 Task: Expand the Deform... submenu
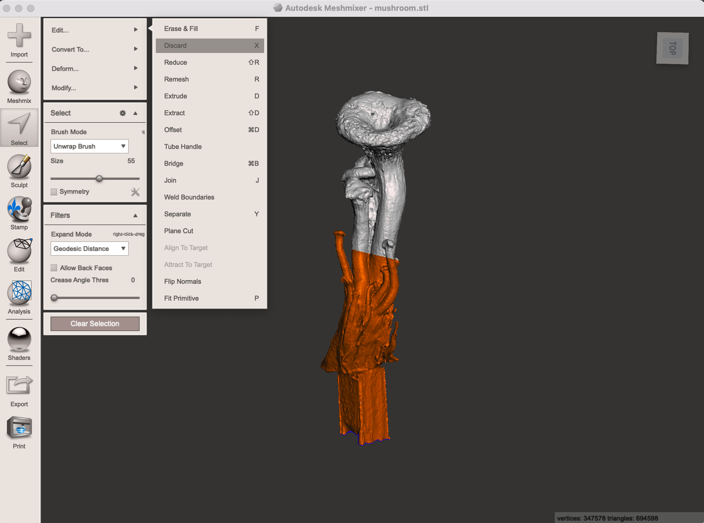[x=95, y=69]
